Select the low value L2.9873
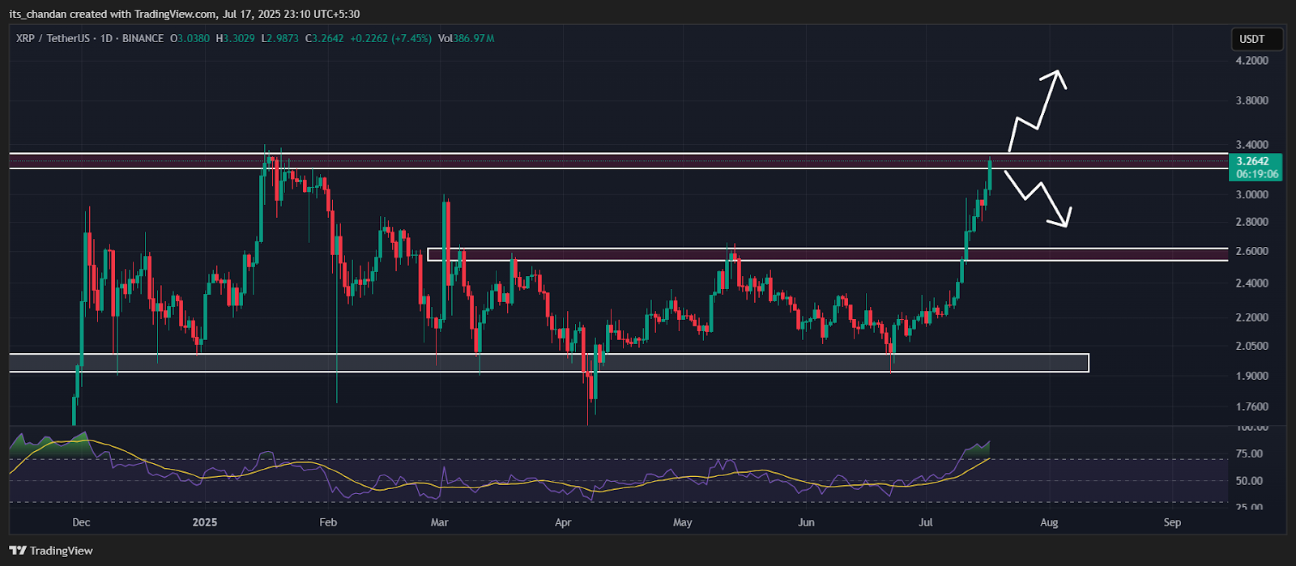Image resolution: width=1296 pixels, height=566 pixels. click(279, 38)
